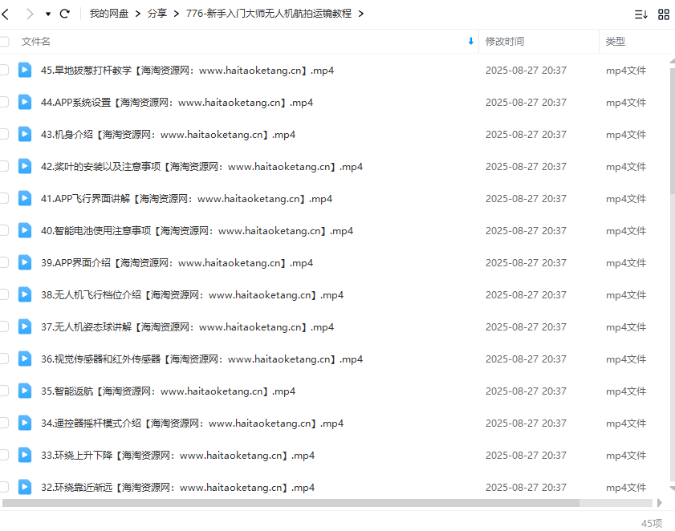Open sort order options icon
675x531 pixels.
click(640, 14)
